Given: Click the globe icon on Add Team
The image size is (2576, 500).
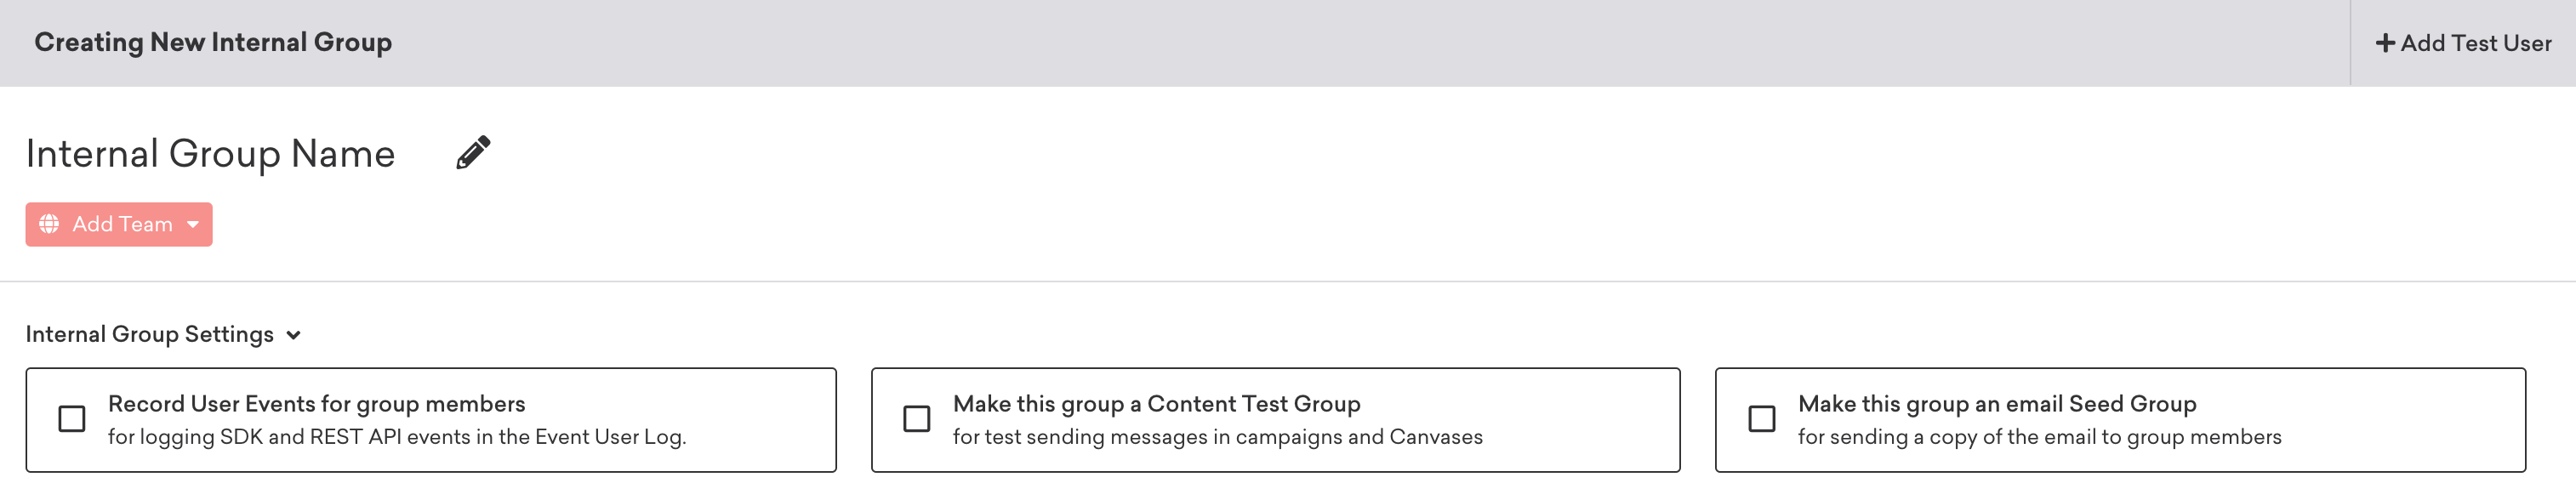Looking at the screenshot, I should pyautogui.click(x=49, y=224).
